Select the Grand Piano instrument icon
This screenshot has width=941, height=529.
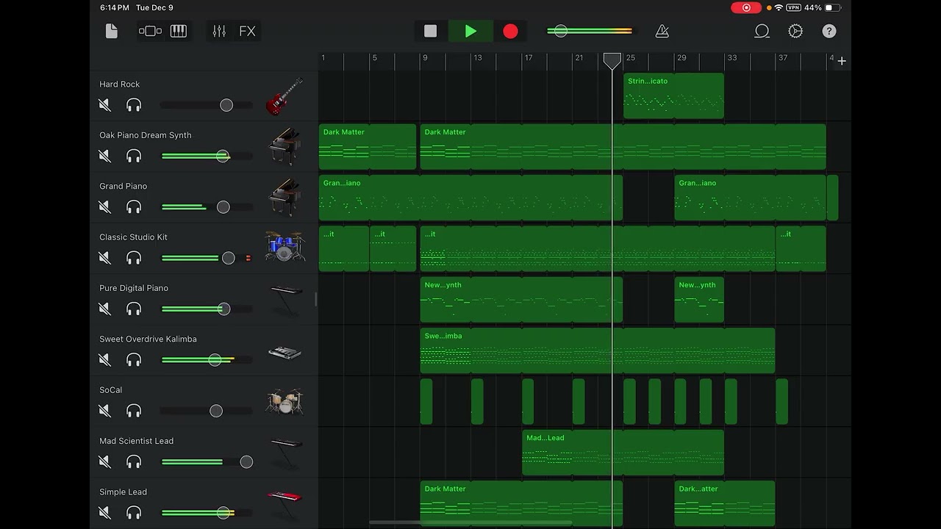[x=285, y=197]
